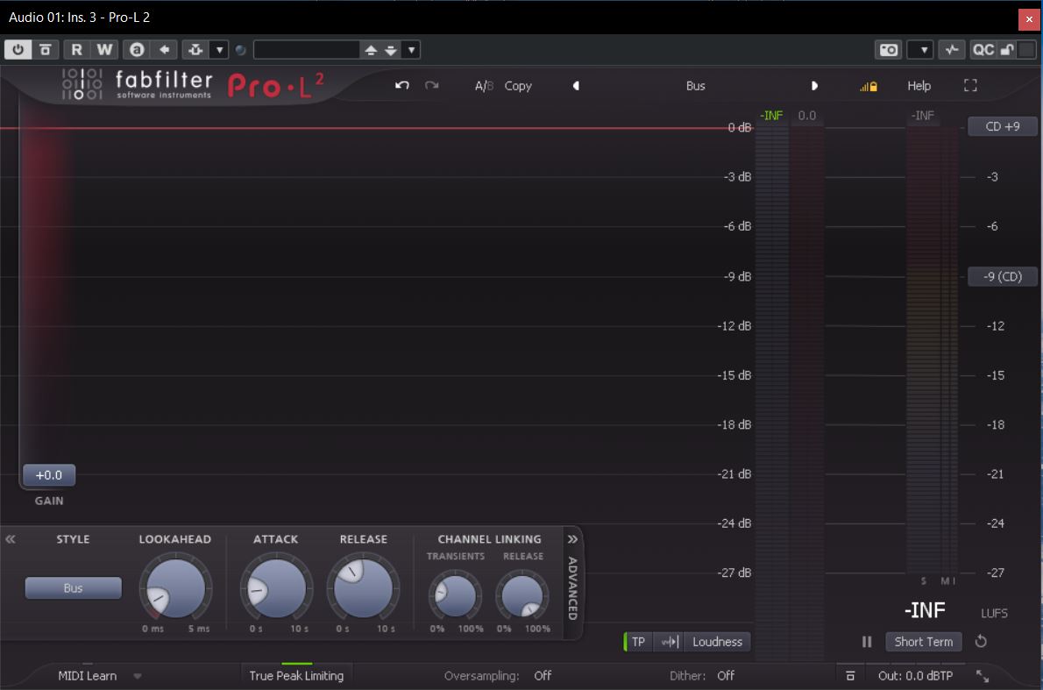
Task: Click the QC quick controls button
Action: click(983, 50)
